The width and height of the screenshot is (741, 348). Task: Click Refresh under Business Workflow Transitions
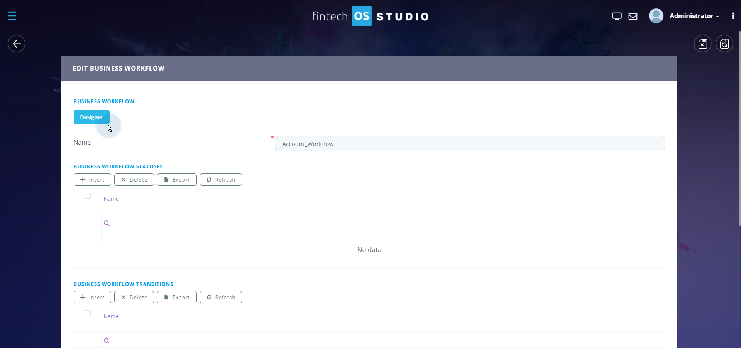tap(220, 297)
